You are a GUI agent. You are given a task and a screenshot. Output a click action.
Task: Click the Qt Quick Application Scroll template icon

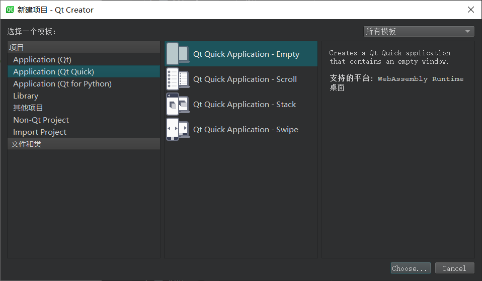(x=178, y=79)
